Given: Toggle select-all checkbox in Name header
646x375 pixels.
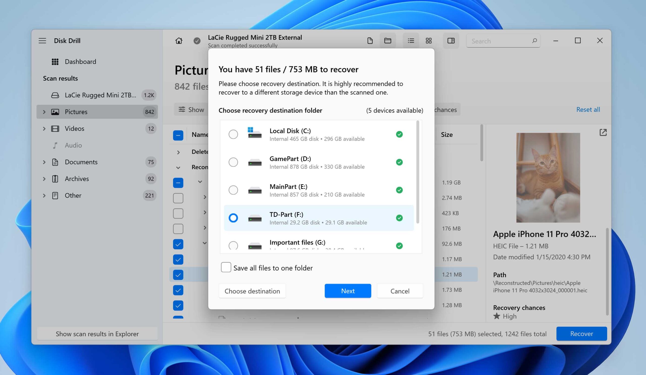Looking at the screenshot, I should [x=178, y=135].
